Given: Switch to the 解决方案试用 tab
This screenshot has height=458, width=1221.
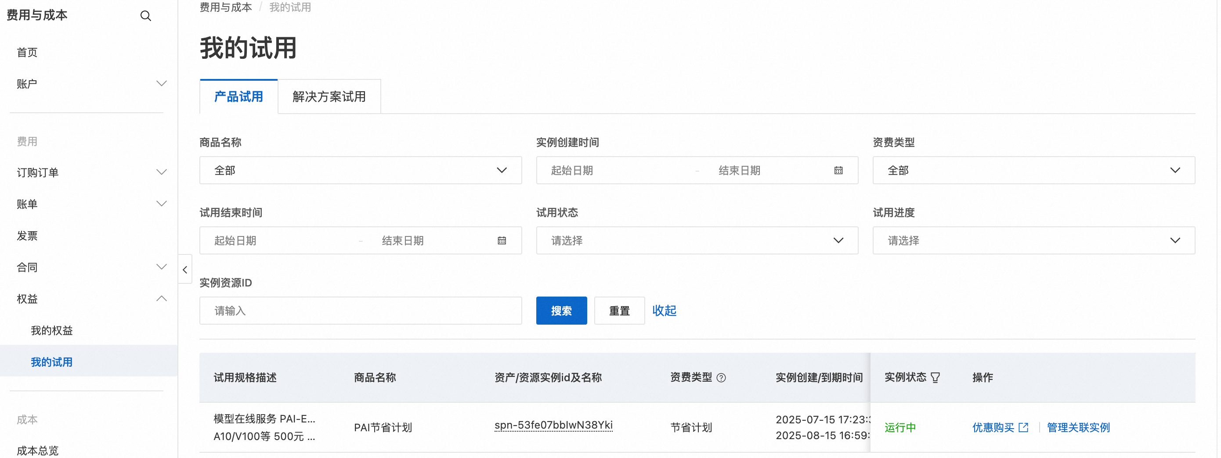Looking at the screenshot, I should [x=329, y=97].
